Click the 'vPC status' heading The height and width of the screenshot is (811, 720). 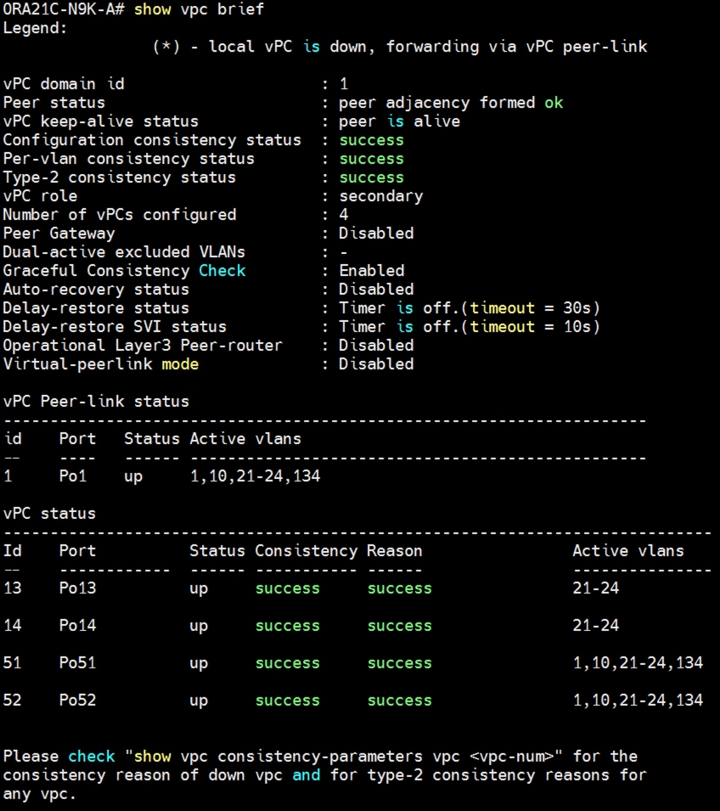(x=49, y=514)
